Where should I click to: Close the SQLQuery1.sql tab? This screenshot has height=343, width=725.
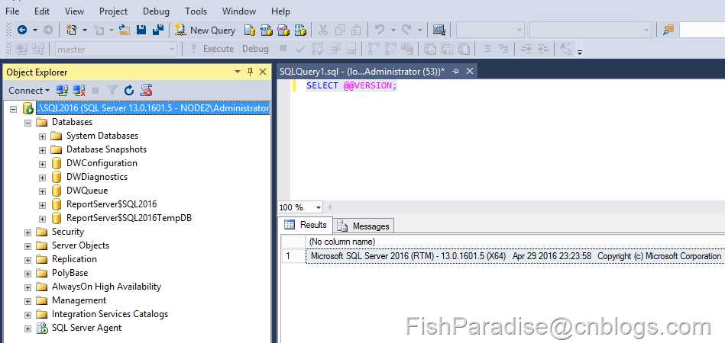pos(470,71)
